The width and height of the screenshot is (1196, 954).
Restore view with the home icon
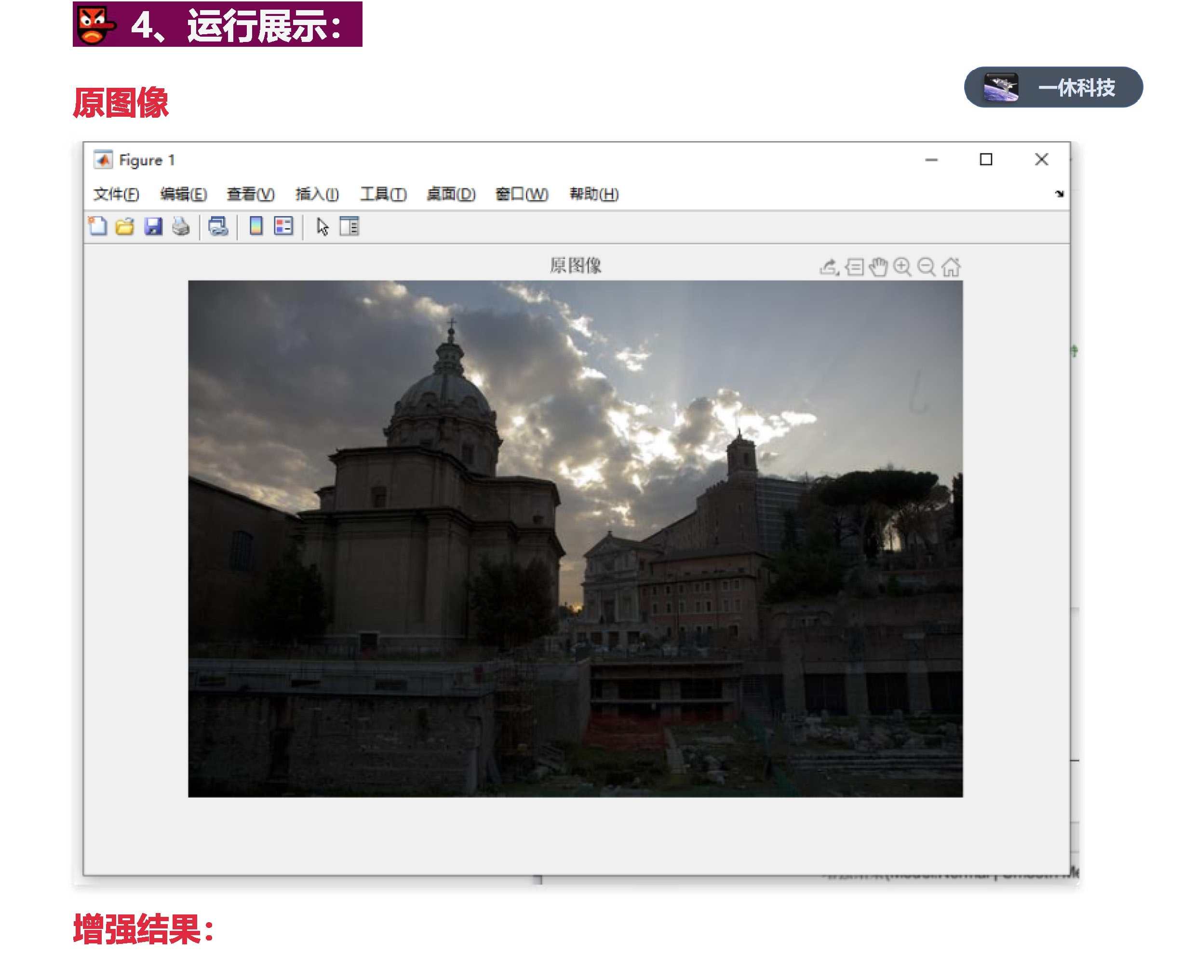coord(951,267)
